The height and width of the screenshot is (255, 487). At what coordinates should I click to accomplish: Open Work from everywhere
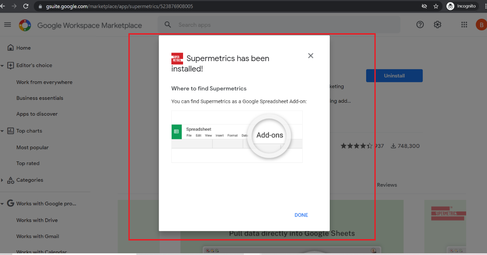coord(44,82)
